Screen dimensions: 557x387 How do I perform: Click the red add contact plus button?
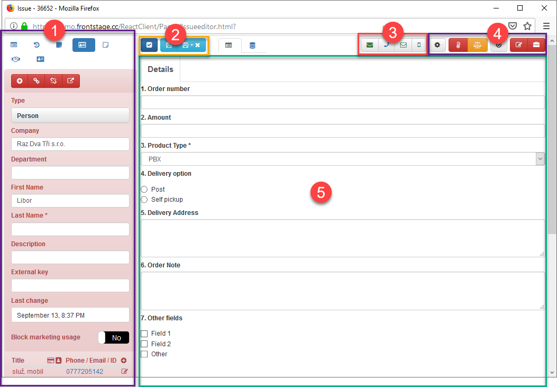click(x=20, y=81)
